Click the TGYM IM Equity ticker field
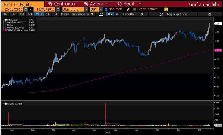Image resolution: width=223 pixels, height=135 pixels. tap(23, 4)
